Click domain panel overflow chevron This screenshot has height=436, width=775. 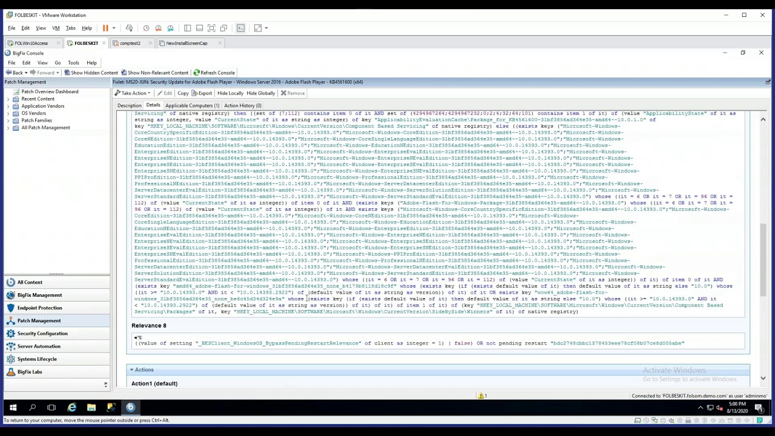[105, 385]
